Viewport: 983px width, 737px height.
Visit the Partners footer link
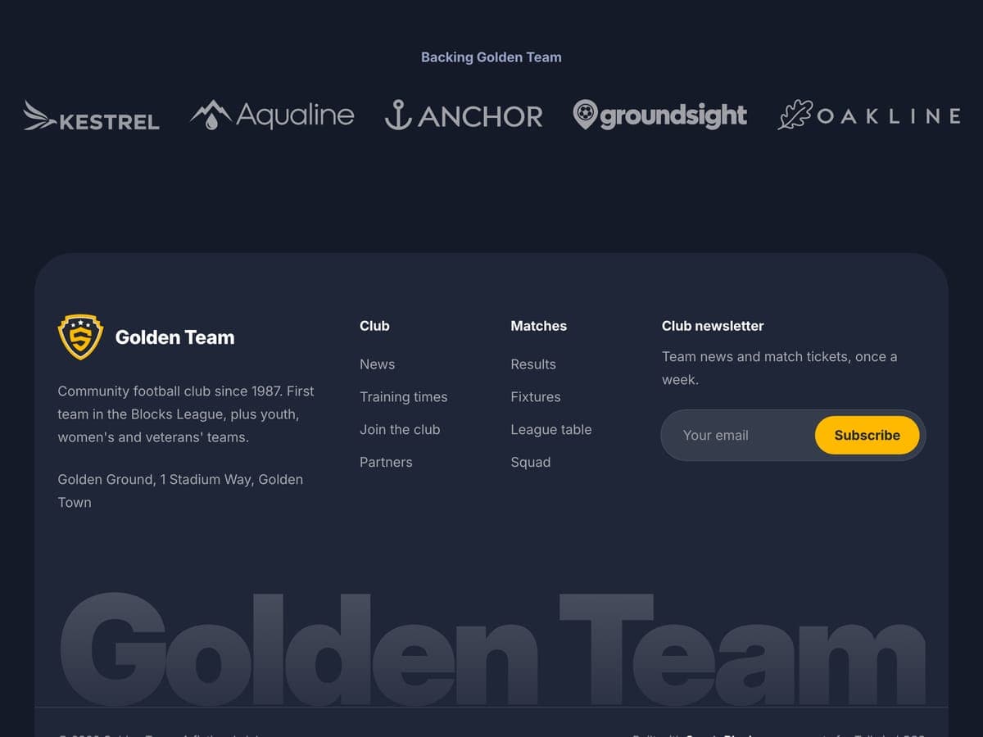coord(386,463)
